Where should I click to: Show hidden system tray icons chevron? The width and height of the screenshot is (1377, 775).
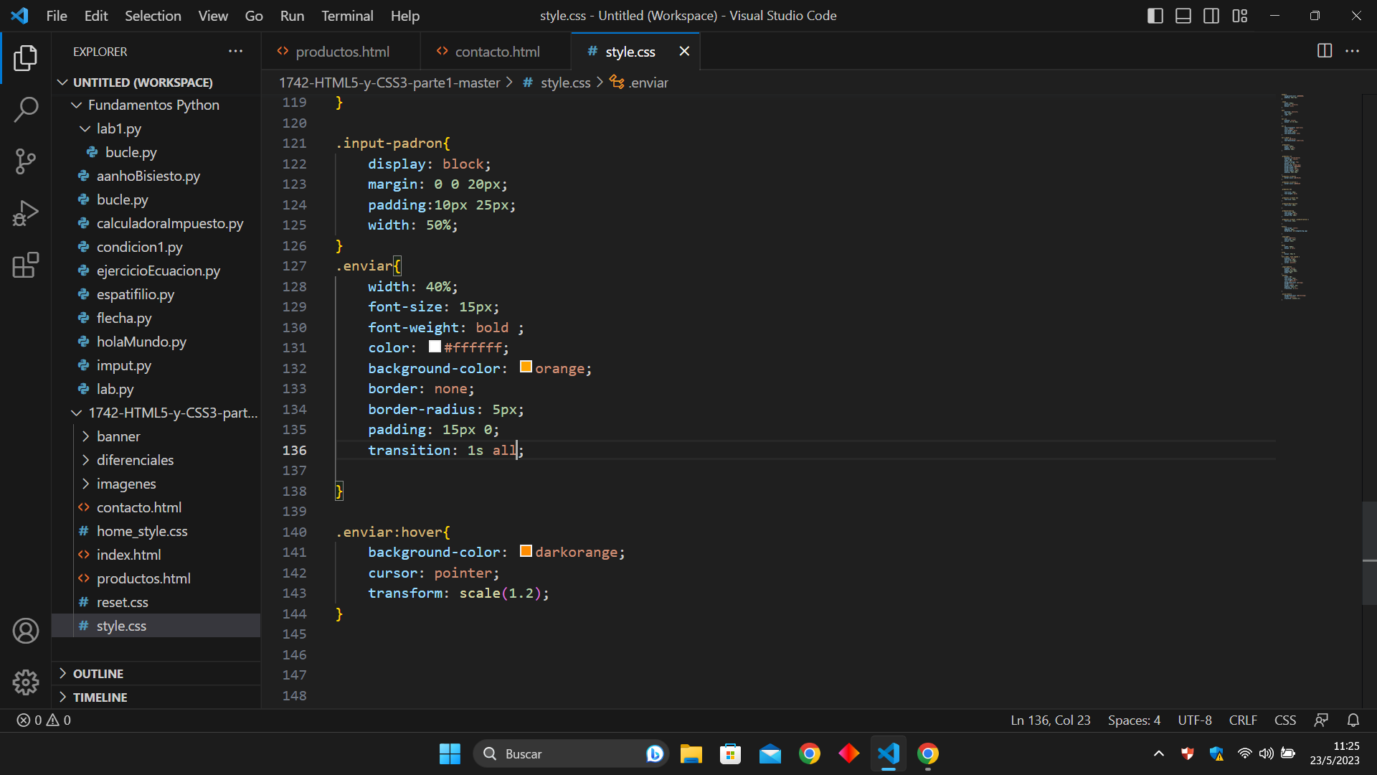(x=1159, y=753)
